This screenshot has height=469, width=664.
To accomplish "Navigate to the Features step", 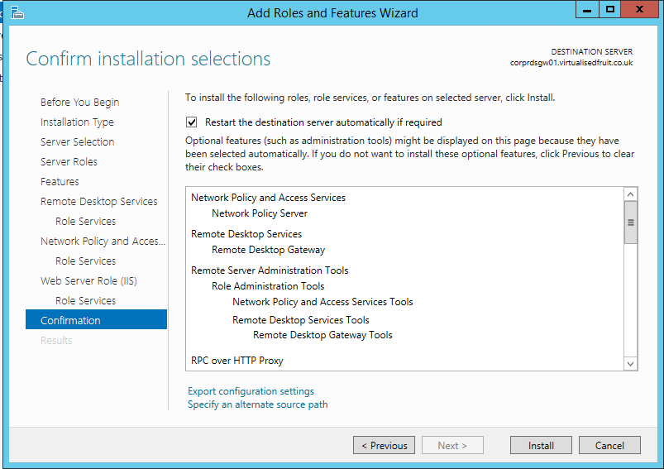I will (x=60, y=181).
